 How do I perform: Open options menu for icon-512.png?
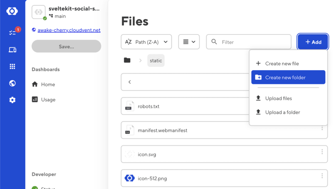click(x=322, y=176)
